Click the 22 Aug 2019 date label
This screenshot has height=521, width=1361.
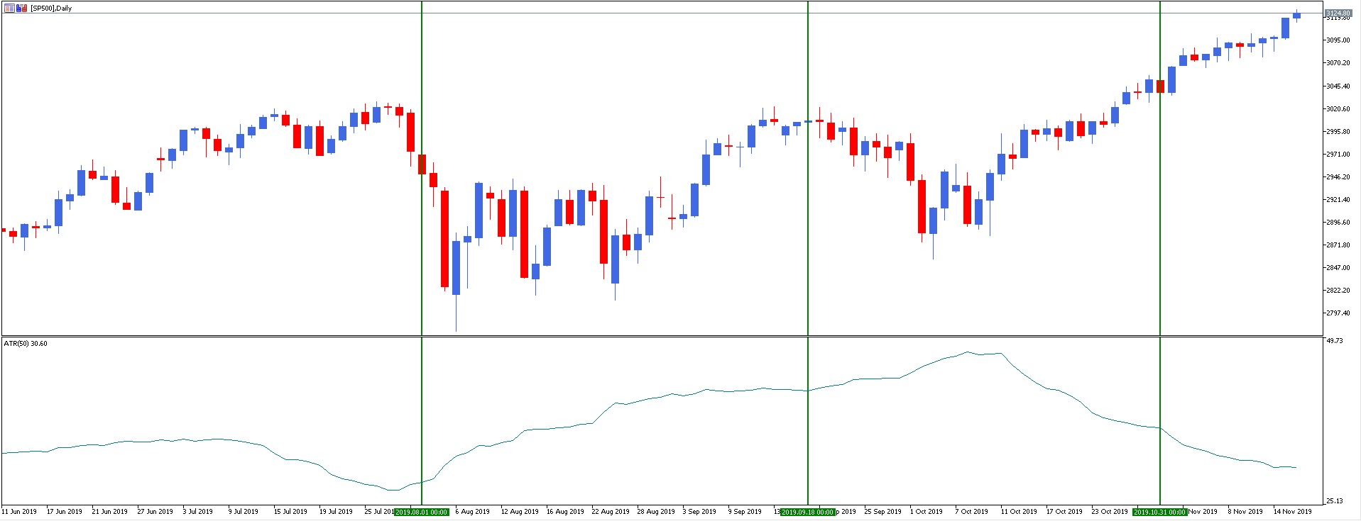coord(611,512)
